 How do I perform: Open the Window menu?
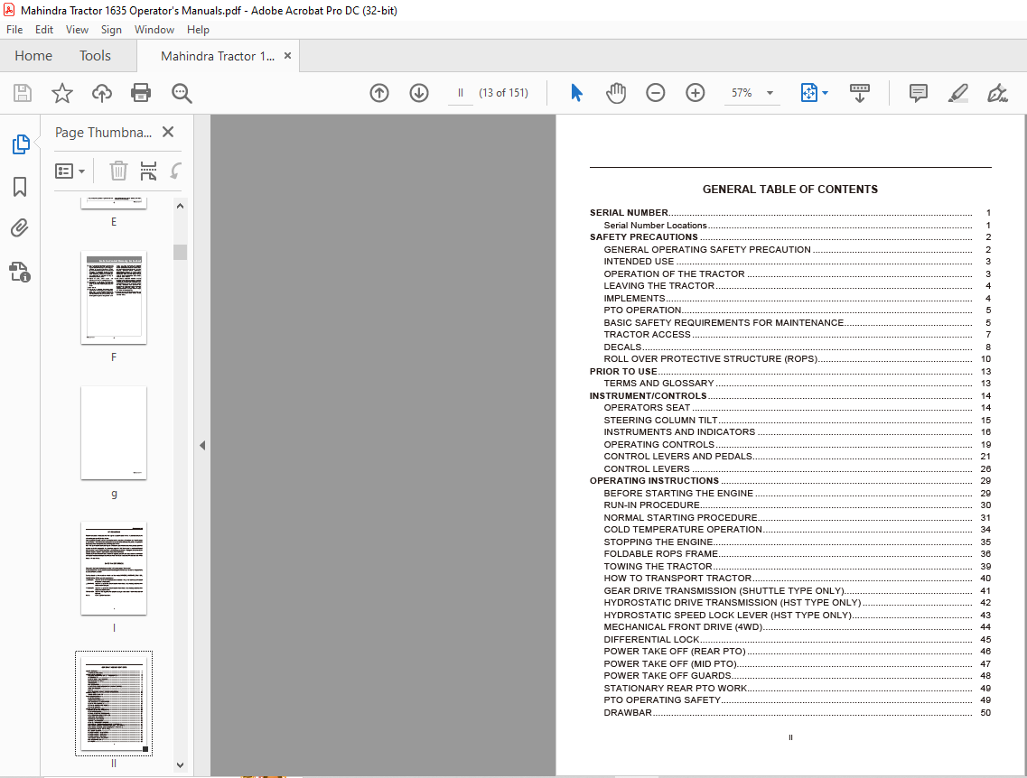pyautogui.click(x=154, y=30)
